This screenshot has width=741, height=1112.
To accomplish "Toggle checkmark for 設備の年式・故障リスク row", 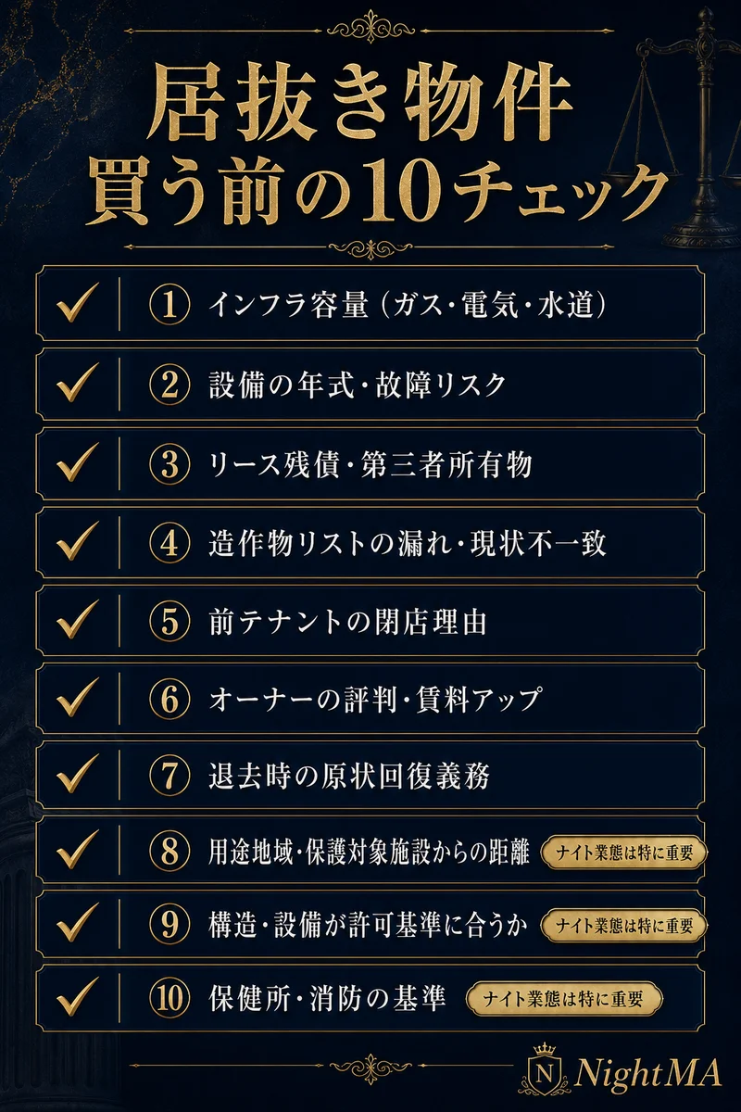I will pos(78,385).
